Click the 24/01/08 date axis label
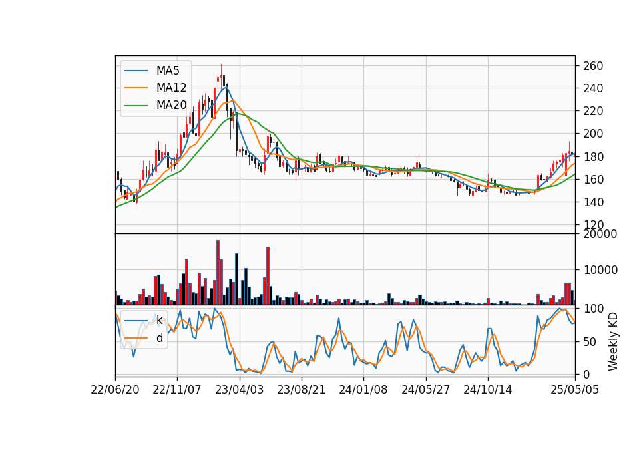Viewport: 639px width, 459px height. point(363,390)
